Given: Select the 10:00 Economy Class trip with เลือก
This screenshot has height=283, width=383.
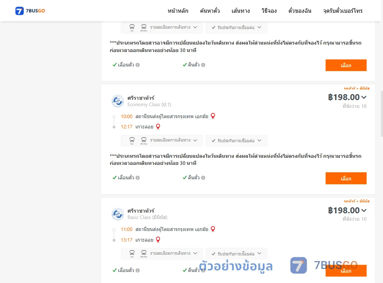Looking at the screenshot, I should [346, 178].
